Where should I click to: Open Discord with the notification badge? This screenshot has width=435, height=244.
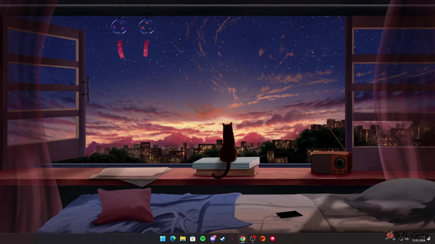(x=213, y=238)
